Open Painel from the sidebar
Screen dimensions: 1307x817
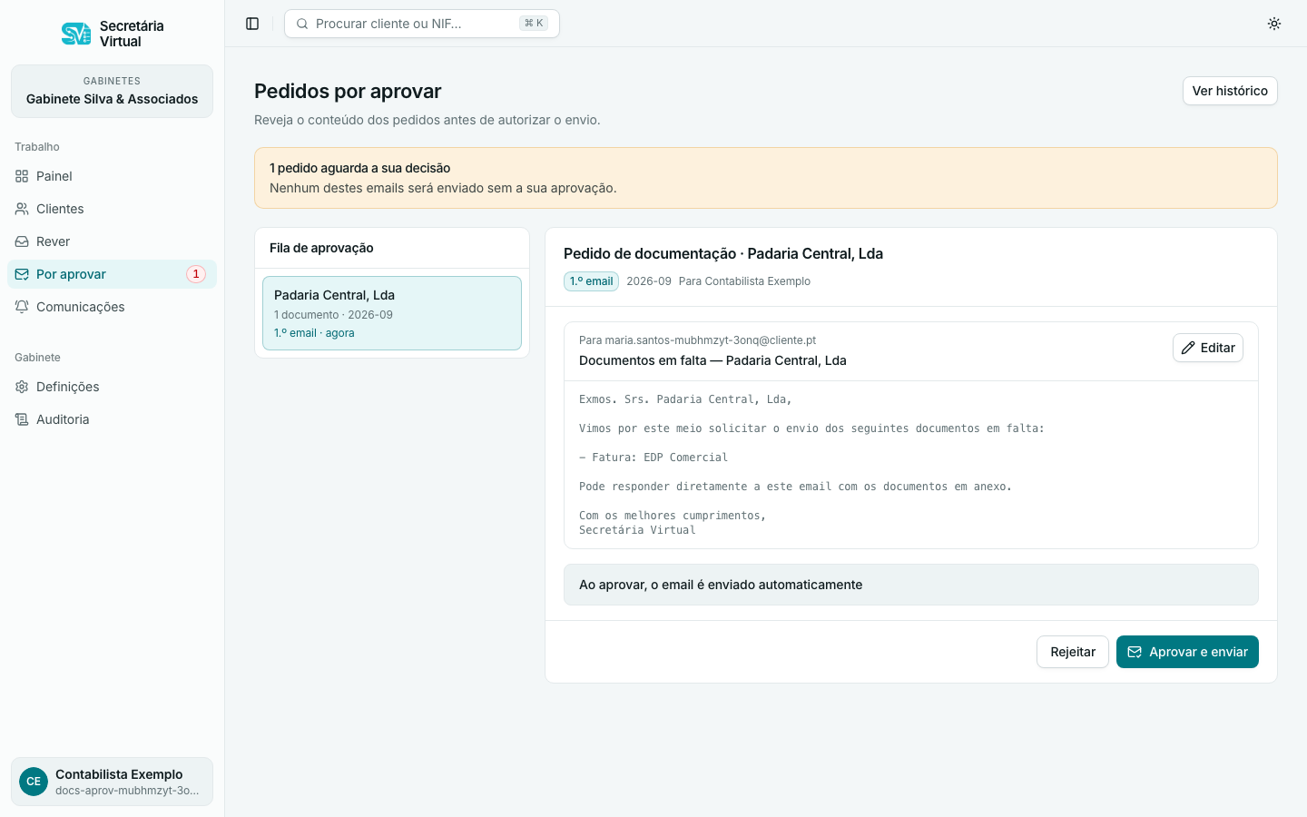[x=112, y=176]
